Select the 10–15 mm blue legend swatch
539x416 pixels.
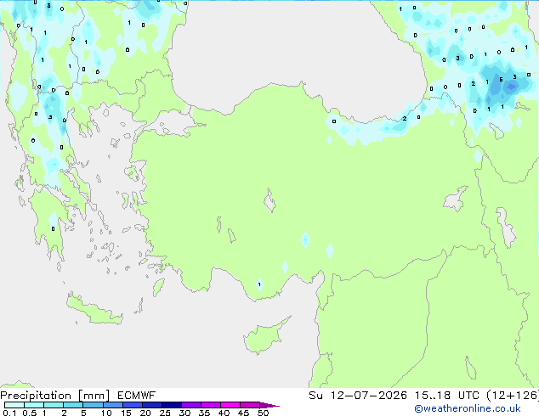(x=112, y=405)
